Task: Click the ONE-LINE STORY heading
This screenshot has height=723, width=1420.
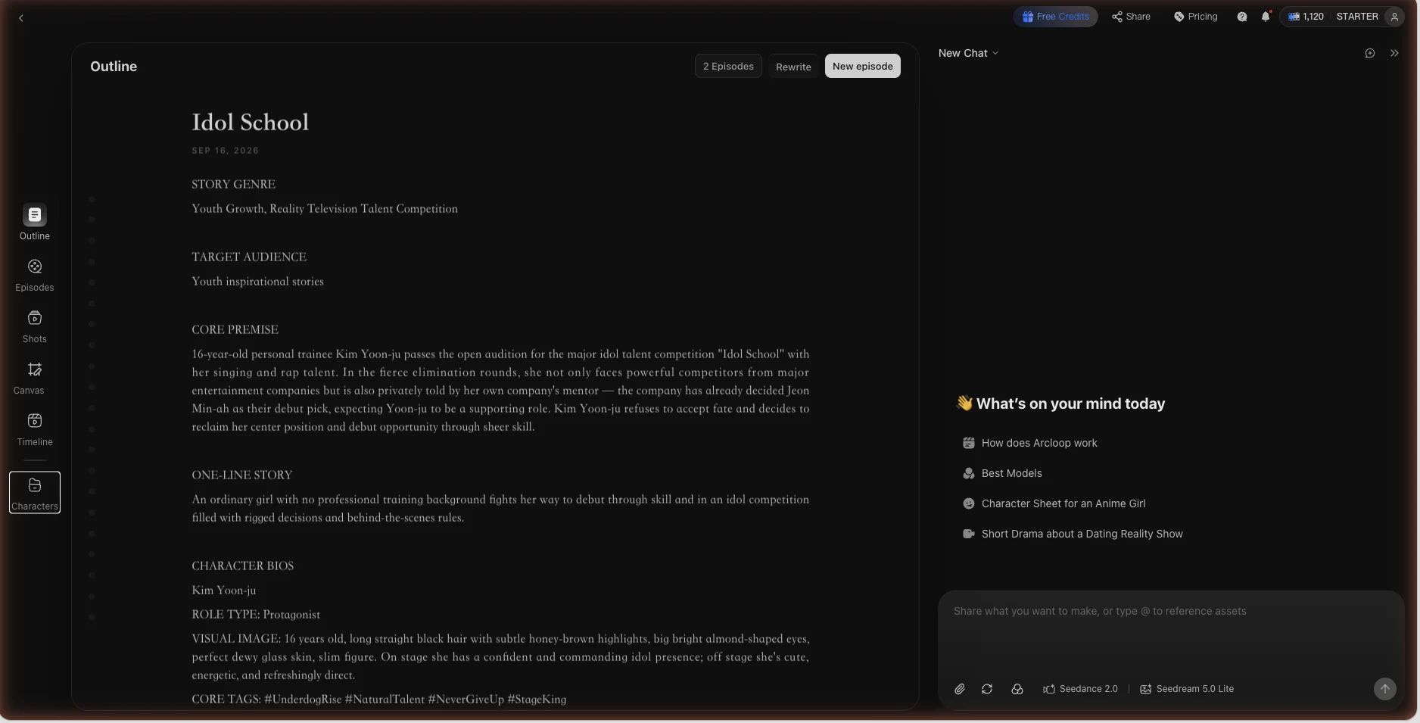Action: 241,475
